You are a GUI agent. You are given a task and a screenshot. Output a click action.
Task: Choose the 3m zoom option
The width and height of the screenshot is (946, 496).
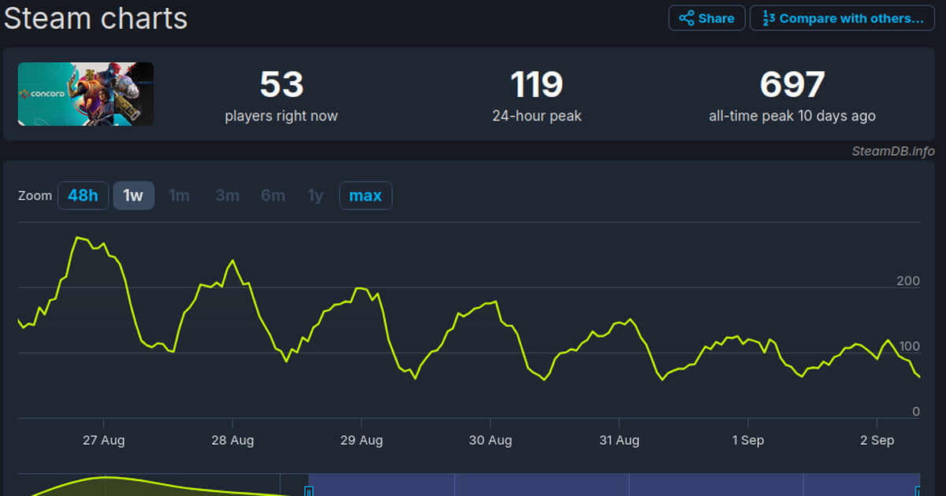[x=227, y=195]
